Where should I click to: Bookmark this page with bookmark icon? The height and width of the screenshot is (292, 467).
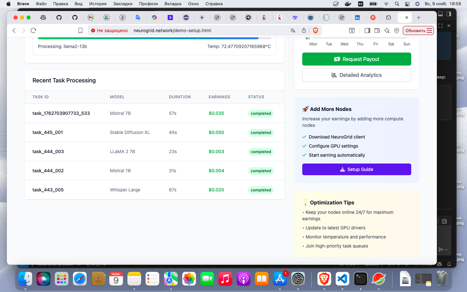coord(80,30)
